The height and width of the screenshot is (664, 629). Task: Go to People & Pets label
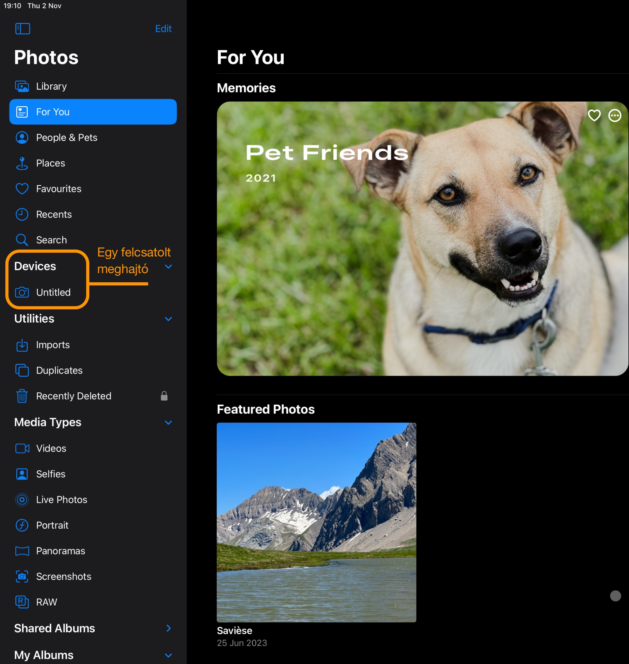[67, 138]
